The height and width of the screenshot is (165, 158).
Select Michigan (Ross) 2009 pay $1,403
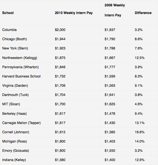[x=110, y=141]
